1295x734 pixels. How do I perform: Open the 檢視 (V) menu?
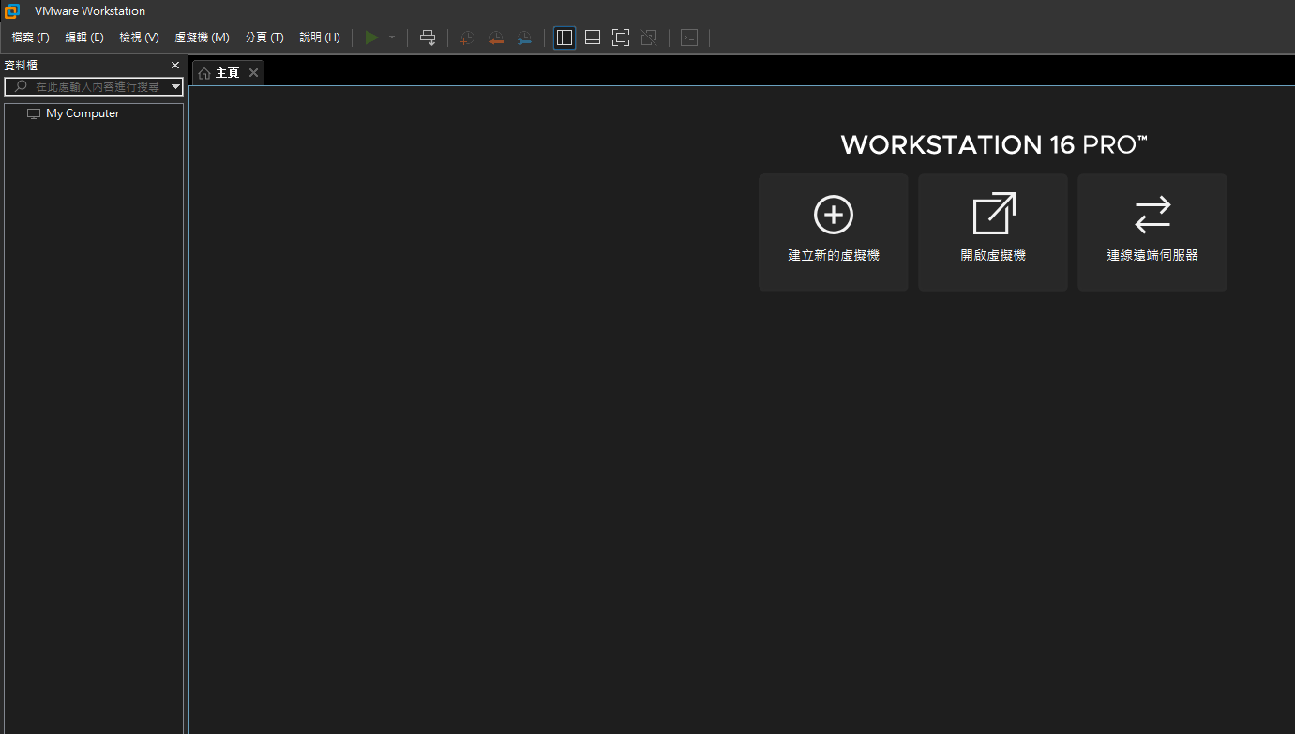pyautogui.click(x=139, y=37)
